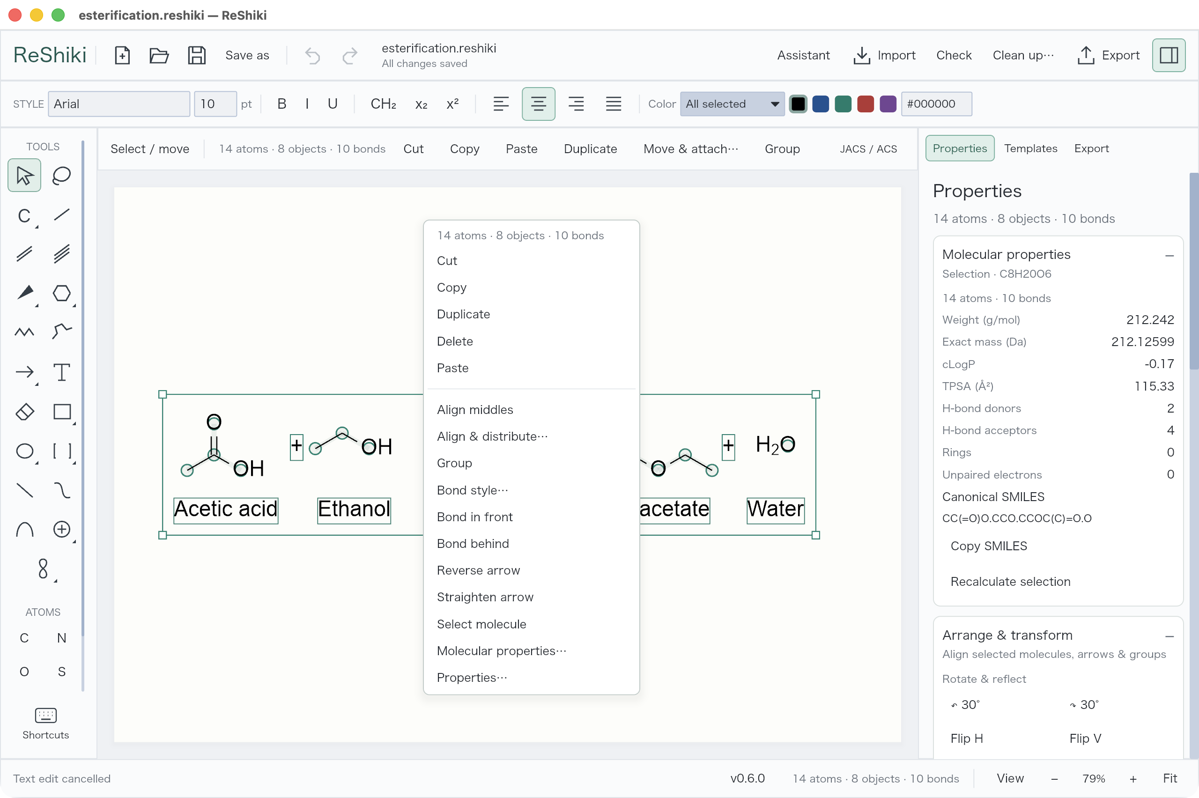This screenshot has width=1199, height=798.
Task: Collapse the Arrange & transform section
Action: click(1169, 636)
